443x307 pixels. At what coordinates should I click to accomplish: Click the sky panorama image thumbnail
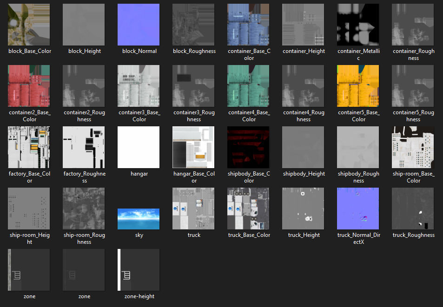139,219
